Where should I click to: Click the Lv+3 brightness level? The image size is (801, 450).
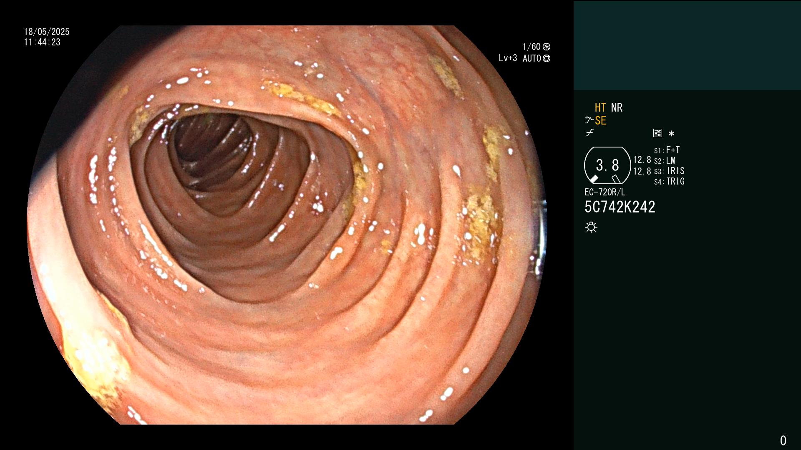click(508, 58)
